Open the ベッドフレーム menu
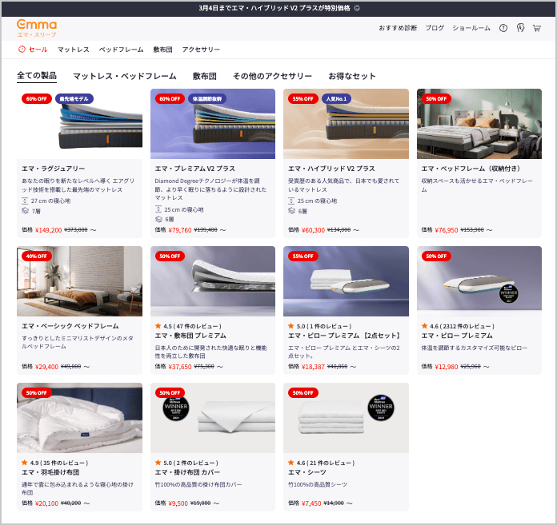 (121, 50)
